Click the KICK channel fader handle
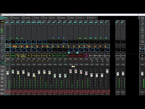The width and height of the screenshot is (145, 109). 8,73
